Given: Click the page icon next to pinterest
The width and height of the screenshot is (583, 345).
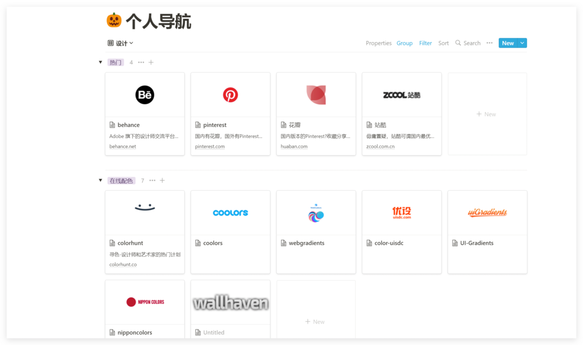Looking at the screenshot, I should click(x=198, y=125).
